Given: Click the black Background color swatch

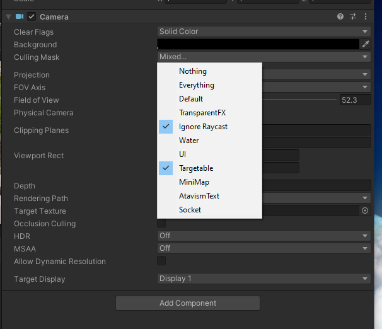Looking at the screenshot, I should coord(258,44).
